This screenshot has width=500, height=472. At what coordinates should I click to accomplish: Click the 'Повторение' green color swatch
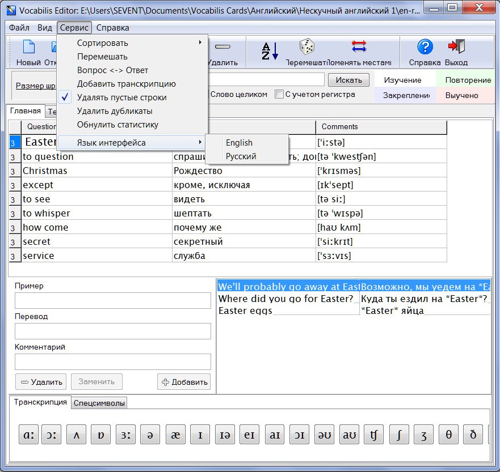click(465, 80)
